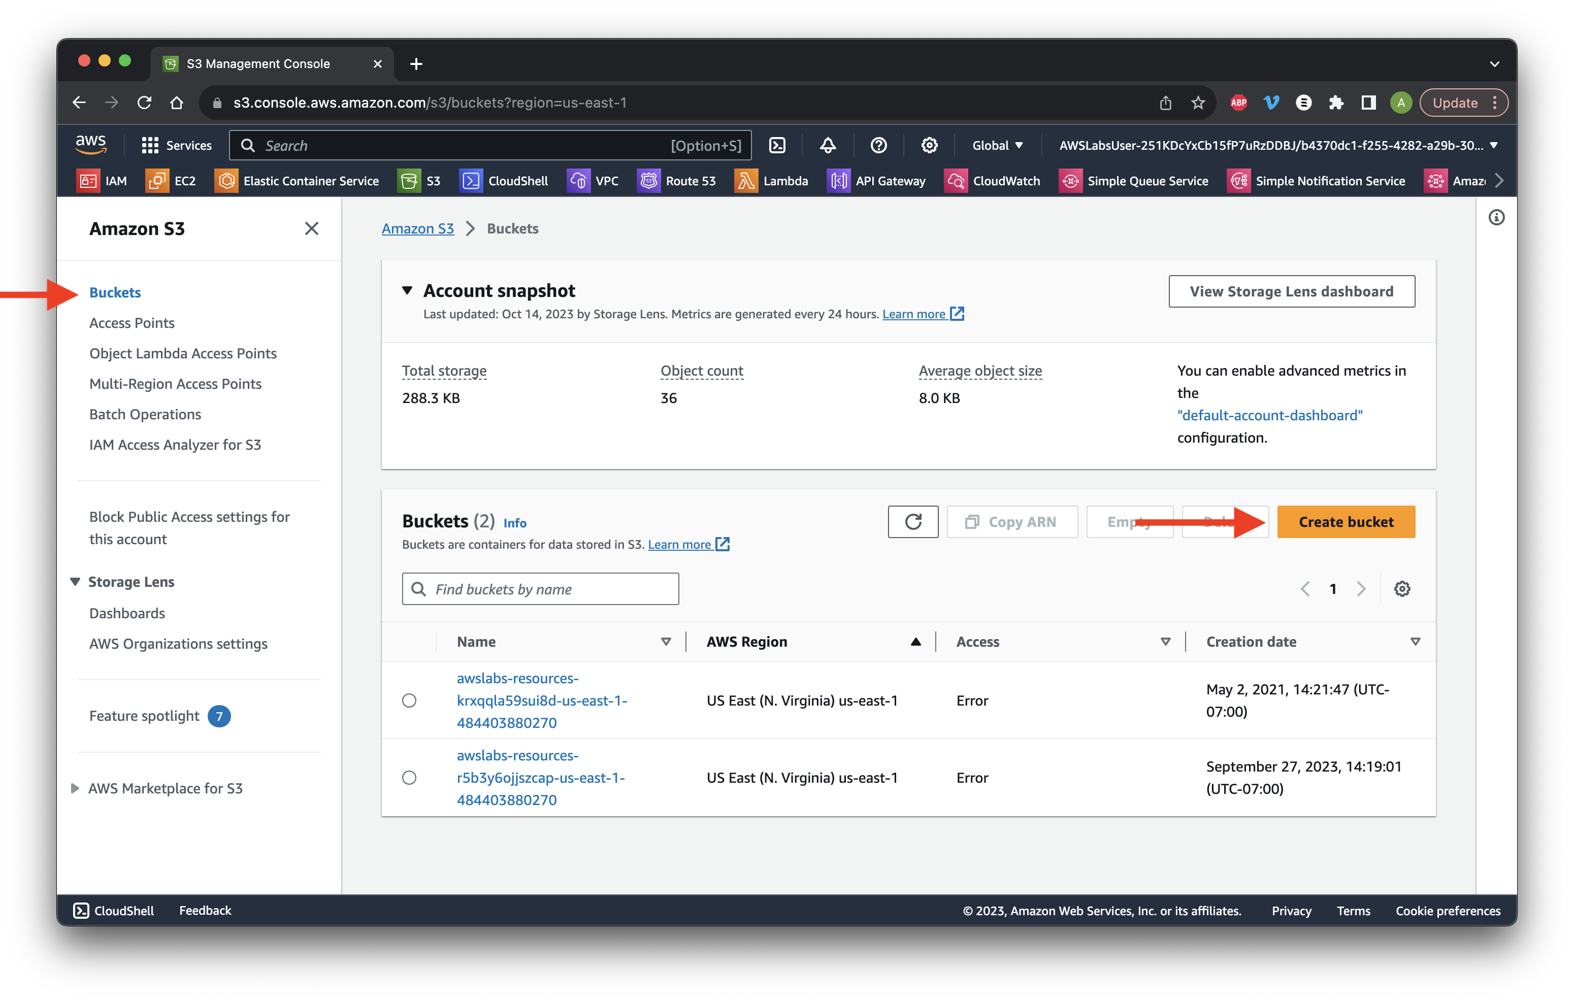
Task: Collapse the Storage Lens sidebar group
Action: (x=75, y=582)
